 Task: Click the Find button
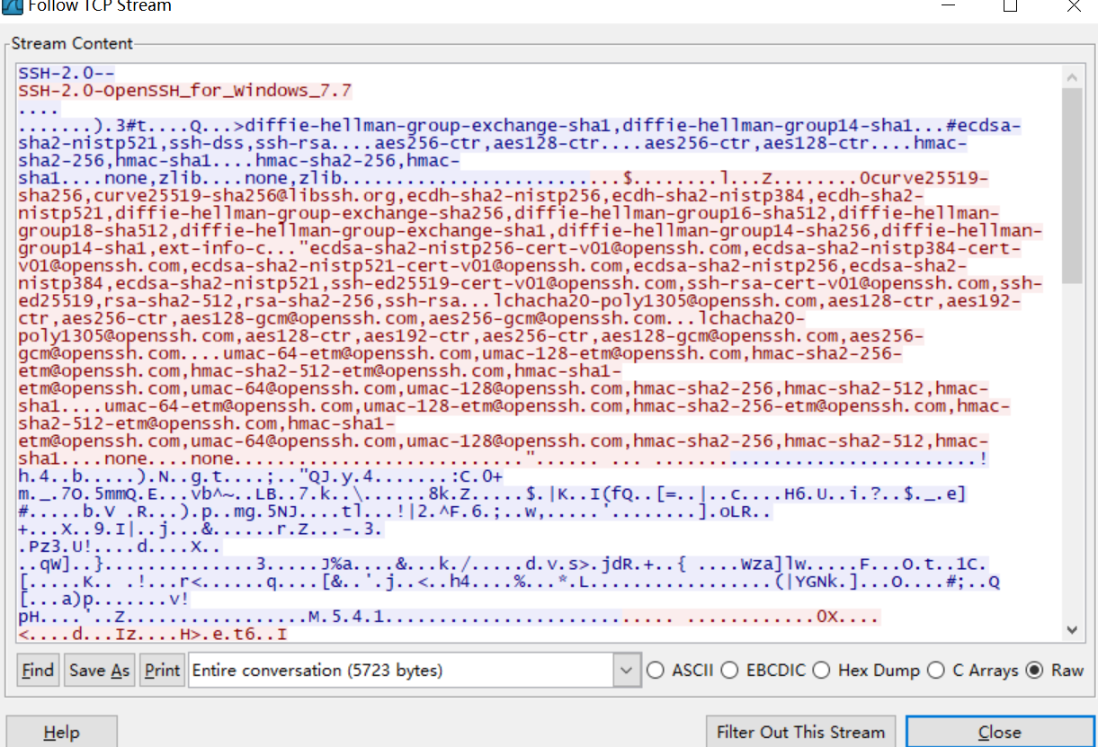pos(37,670)
